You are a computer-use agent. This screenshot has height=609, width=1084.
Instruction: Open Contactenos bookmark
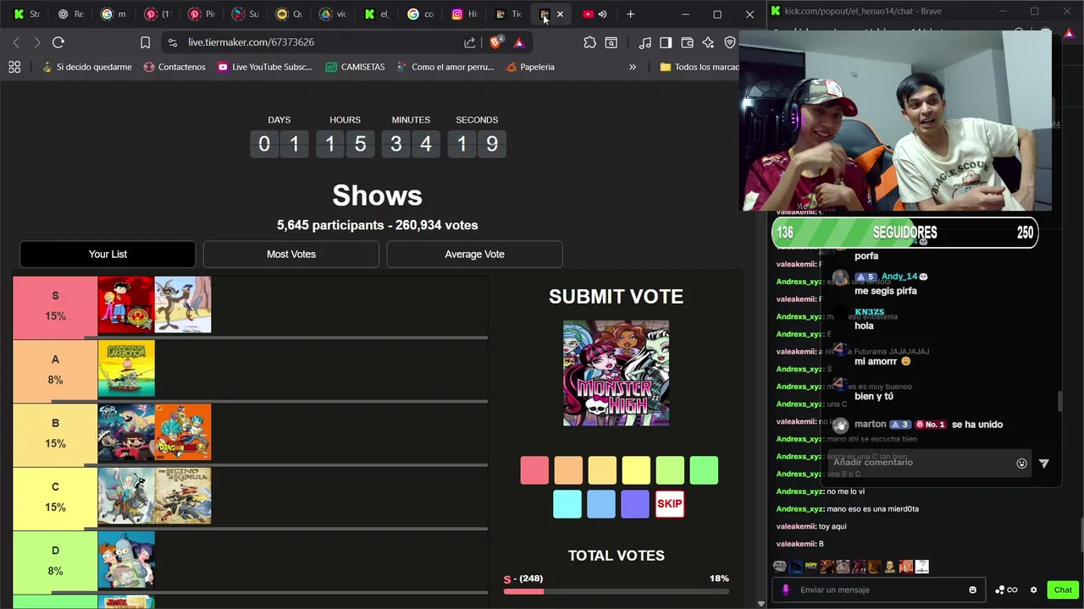(x=174, y=67)
